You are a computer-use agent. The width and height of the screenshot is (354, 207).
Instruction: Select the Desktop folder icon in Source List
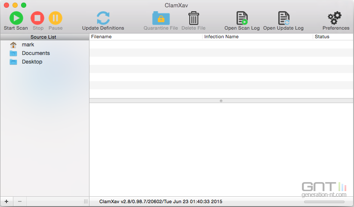[x=13, y=62]
